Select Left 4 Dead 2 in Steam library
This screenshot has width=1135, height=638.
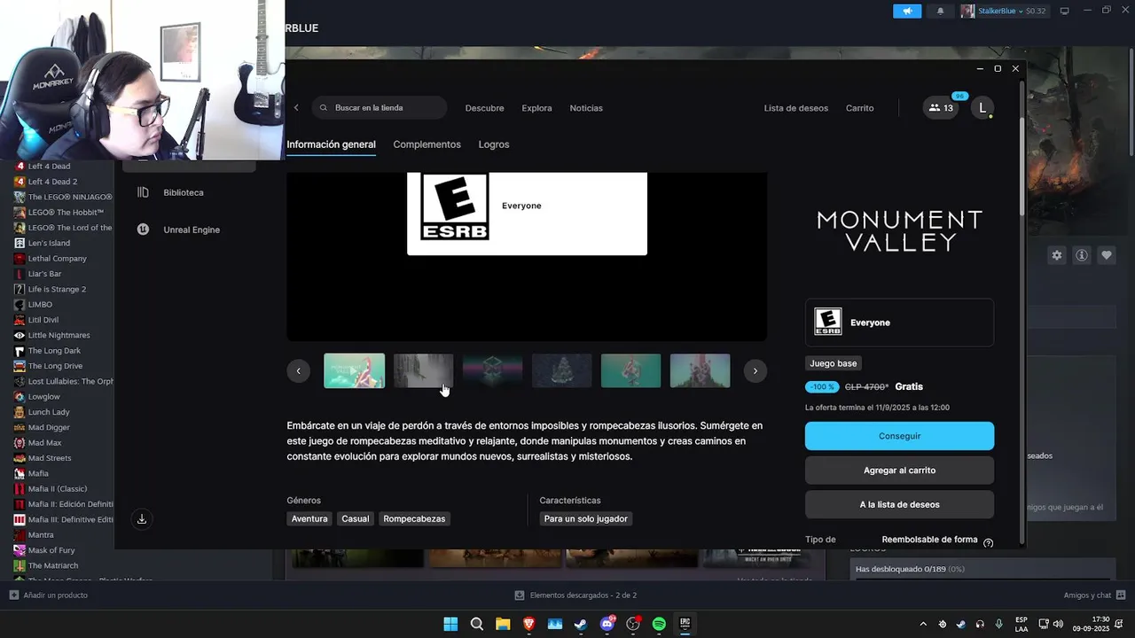coord(52,182)
